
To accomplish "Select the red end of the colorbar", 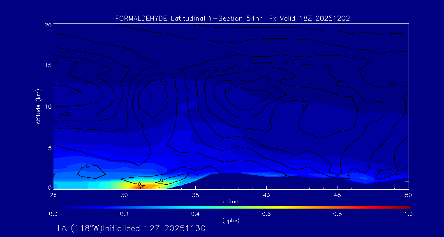I will point(407,206).
